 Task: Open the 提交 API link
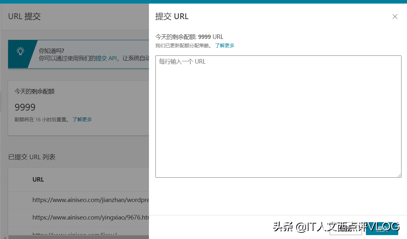click(x=106, y=58)
